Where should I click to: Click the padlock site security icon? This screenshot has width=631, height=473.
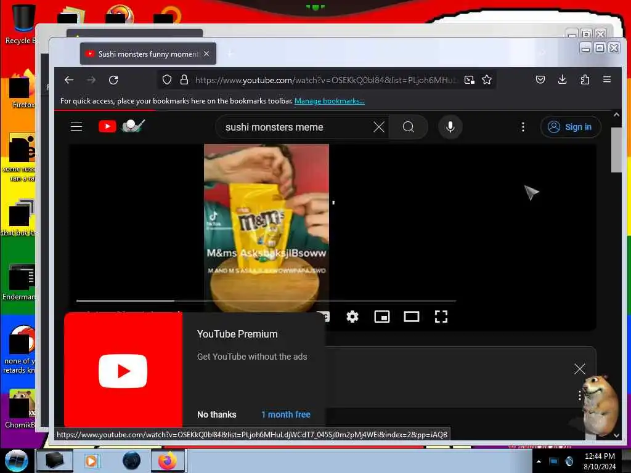click(184, 80)
